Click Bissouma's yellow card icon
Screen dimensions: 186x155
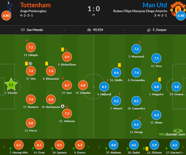click(47, 63)
